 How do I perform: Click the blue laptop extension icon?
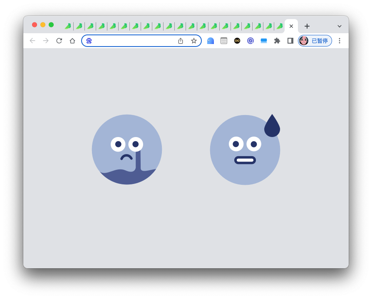264,41
